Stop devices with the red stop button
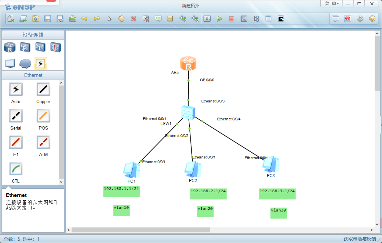The width and height of the screenshot is (382, 243). point(232,19)
